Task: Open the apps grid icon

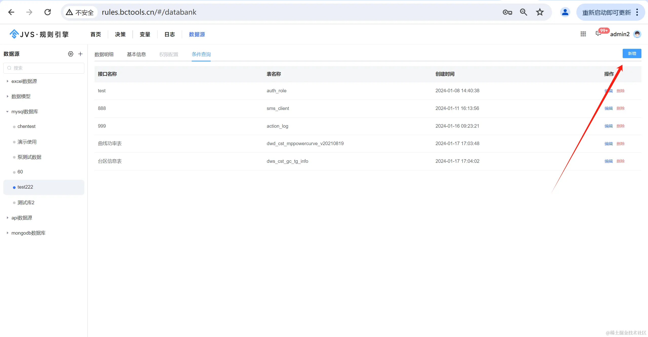Action: click(x=583, y=34)
